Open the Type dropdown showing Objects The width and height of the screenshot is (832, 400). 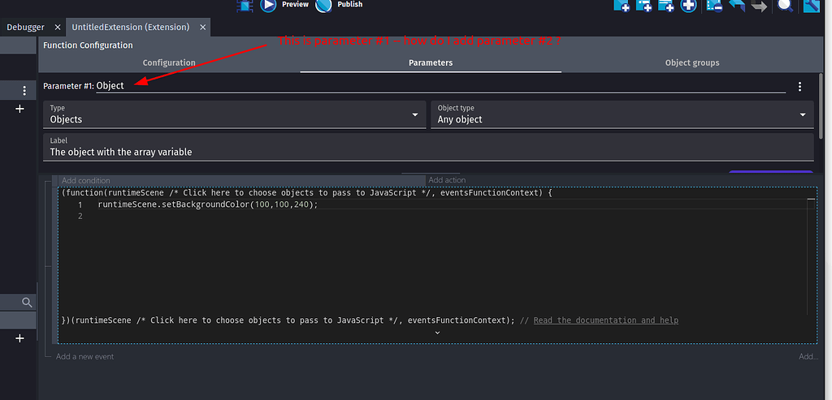tap(235, 114)
